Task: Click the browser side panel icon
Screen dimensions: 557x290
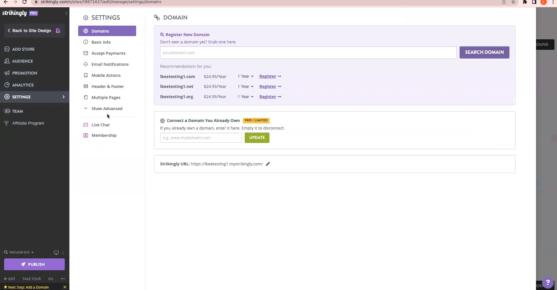Action: [534, 2]
